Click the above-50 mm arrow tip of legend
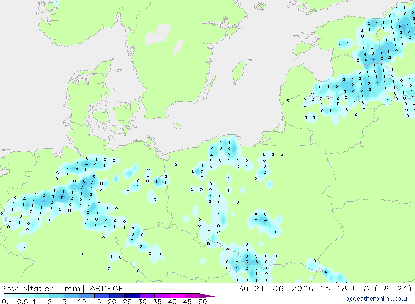This screenshot has height=304, width=415. (x=207, y=296)
